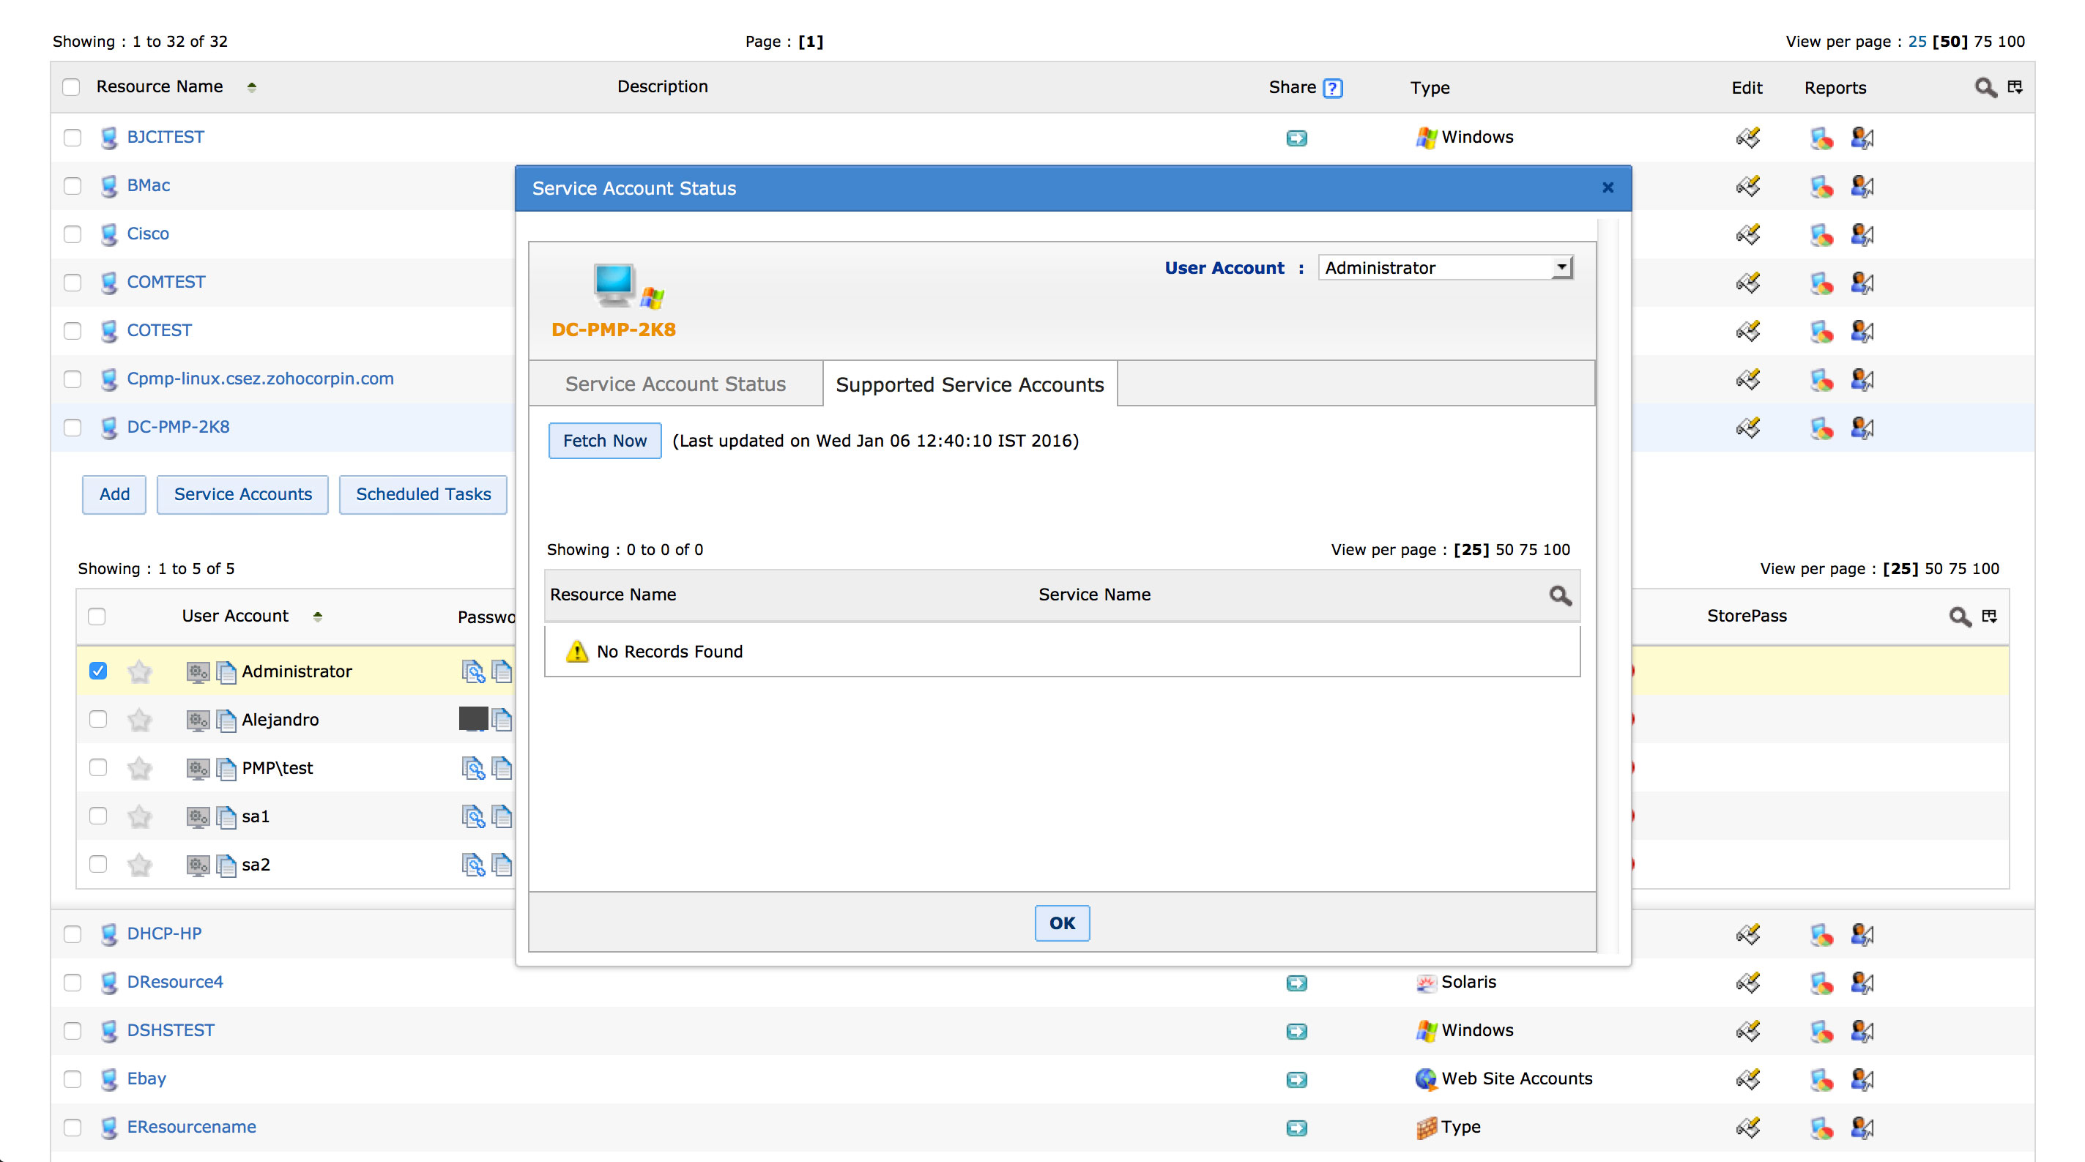Open the User Account Administrator dropdown
2085x1162 pixels.
1446,268
